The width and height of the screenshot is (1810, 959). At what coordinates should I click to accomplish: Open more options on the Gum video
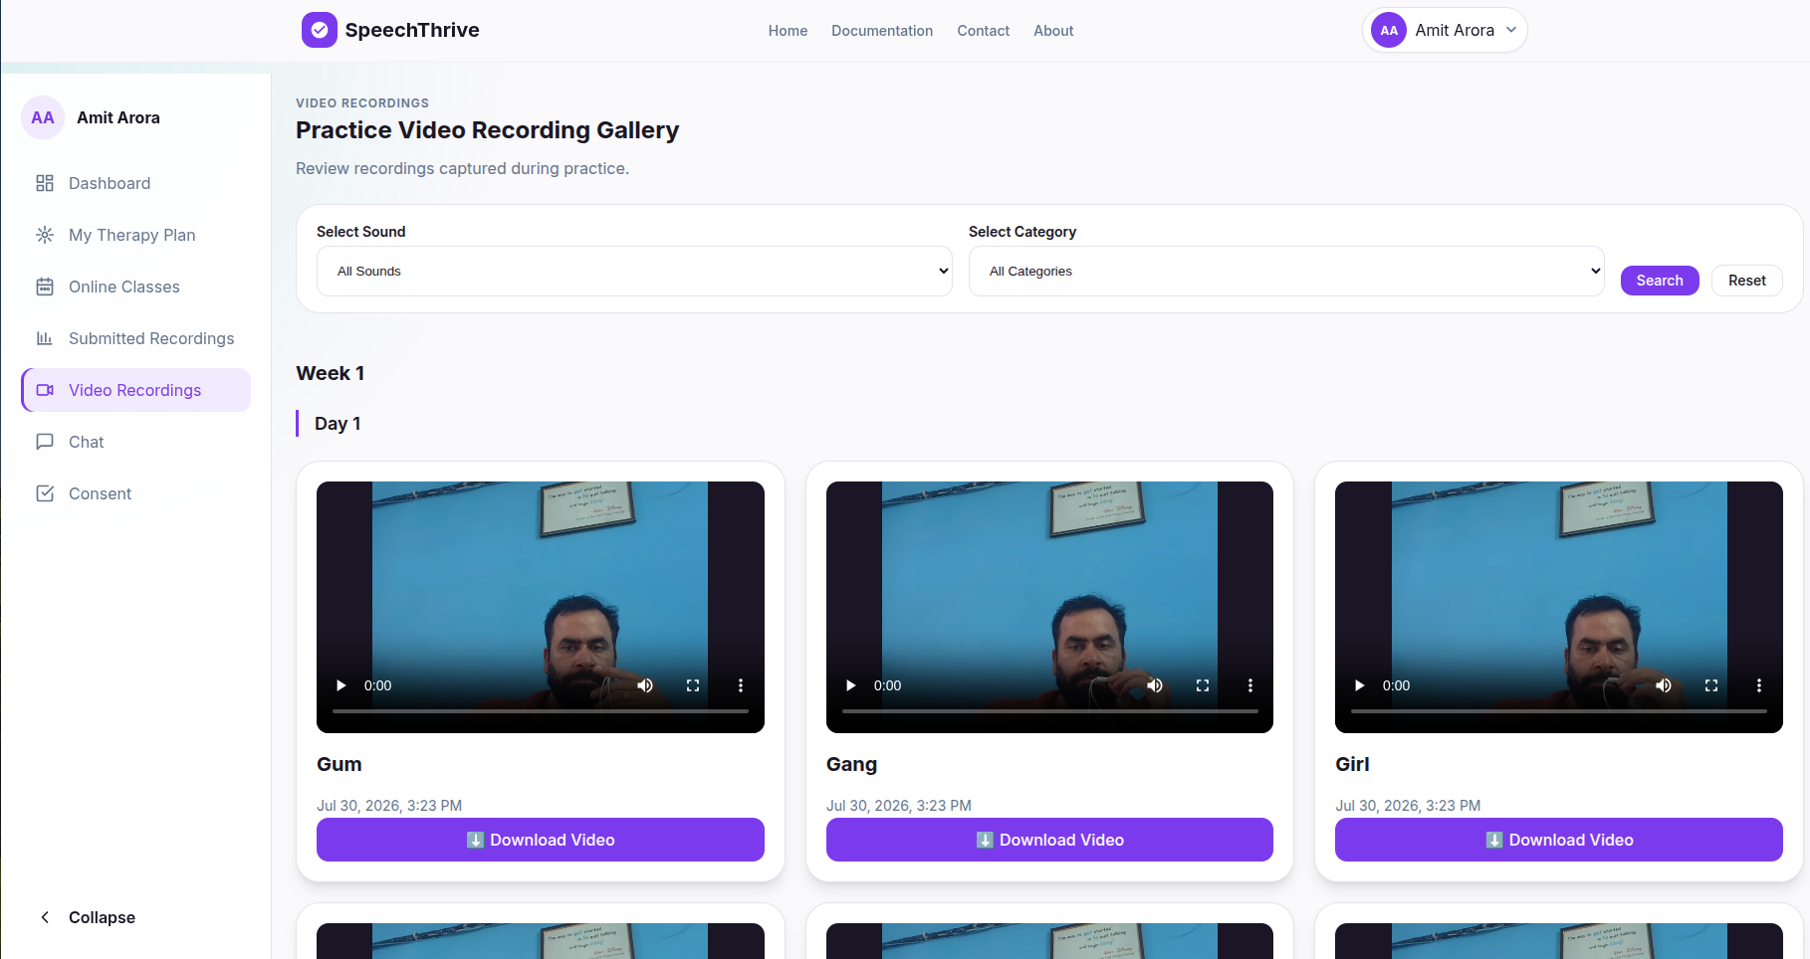[x=741, y=685]
